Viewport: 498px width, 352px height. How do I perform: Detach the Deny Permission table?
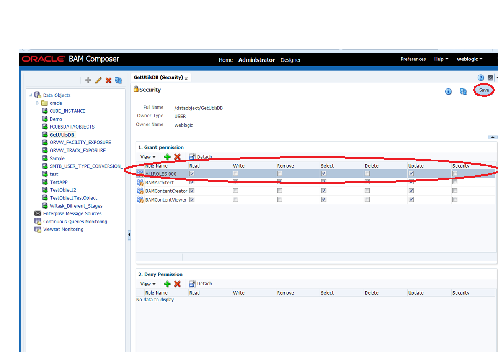(200, 284)
